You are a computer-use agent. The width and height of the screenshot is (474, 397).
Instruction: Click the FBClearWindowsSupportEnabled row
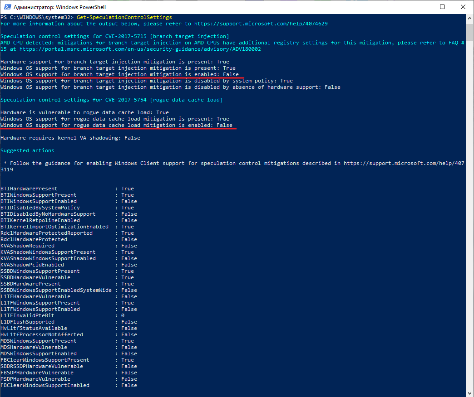69,385
